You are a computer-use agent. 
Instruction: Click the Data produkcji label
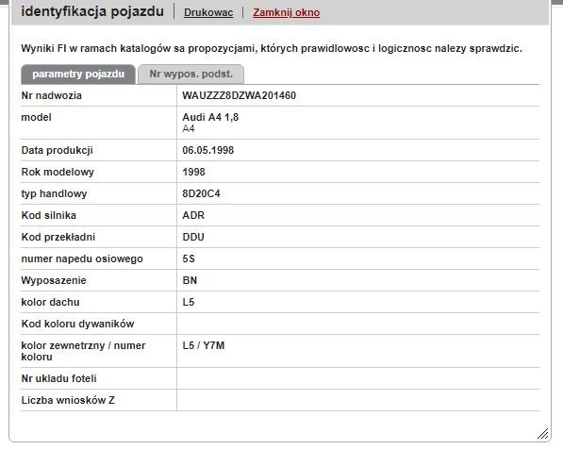58,150
